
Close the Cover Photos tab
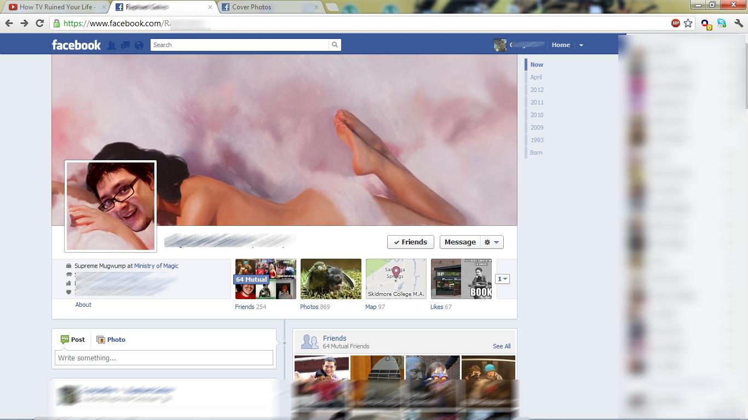317,7
